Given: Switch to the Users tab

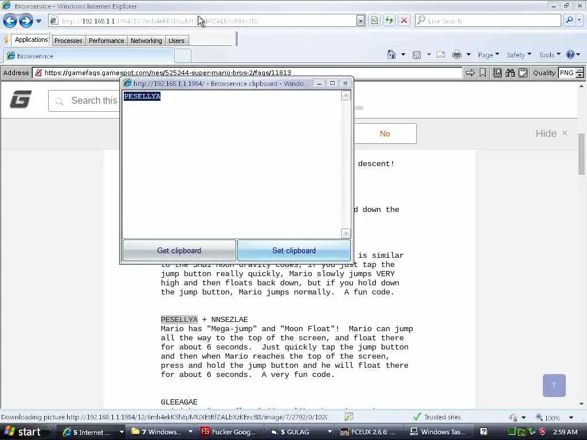Looking at the screenshot, I should (x=177, y=41).
